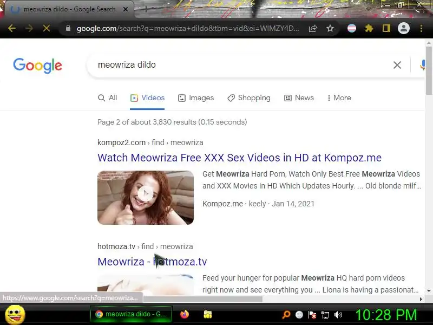Clear the search box with the X

coord(397,65)
